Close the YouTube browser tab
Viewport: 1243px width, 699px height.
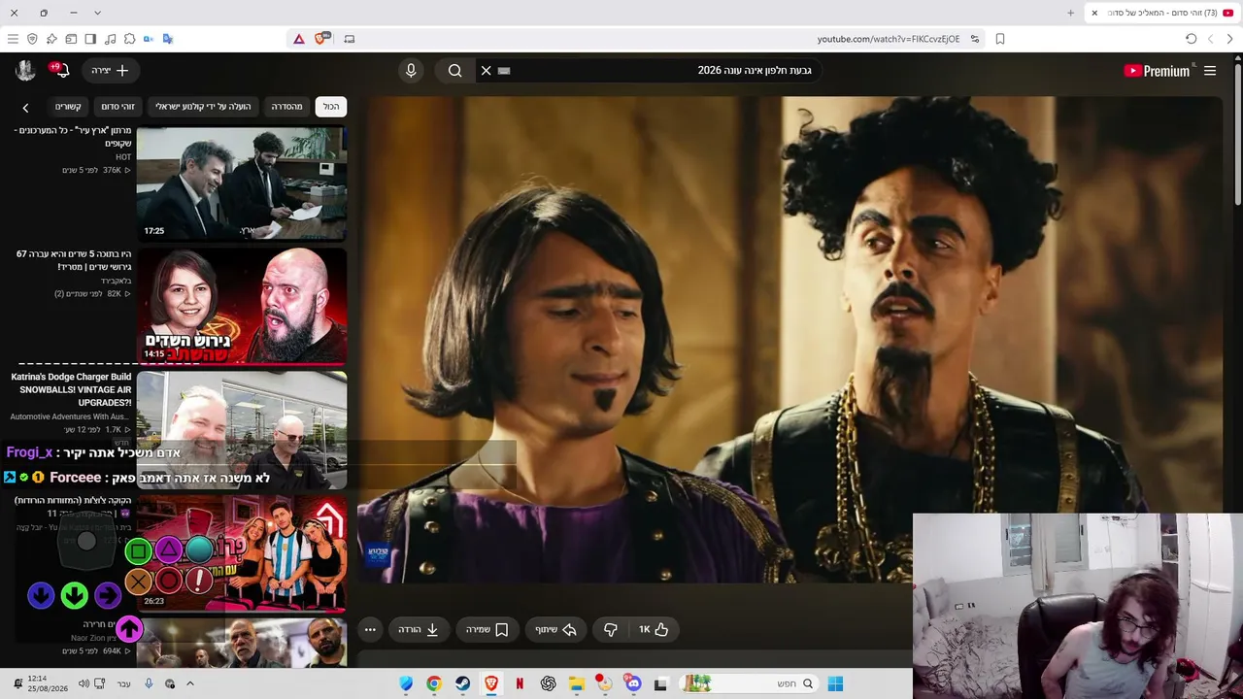[1094, 13]
